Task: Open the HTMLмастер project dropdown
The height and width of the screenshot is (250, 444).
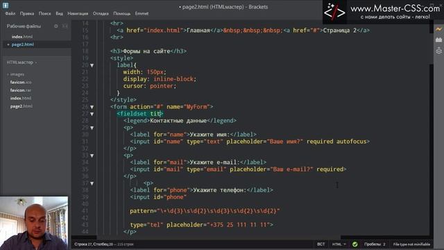Action: coord(22,62)
